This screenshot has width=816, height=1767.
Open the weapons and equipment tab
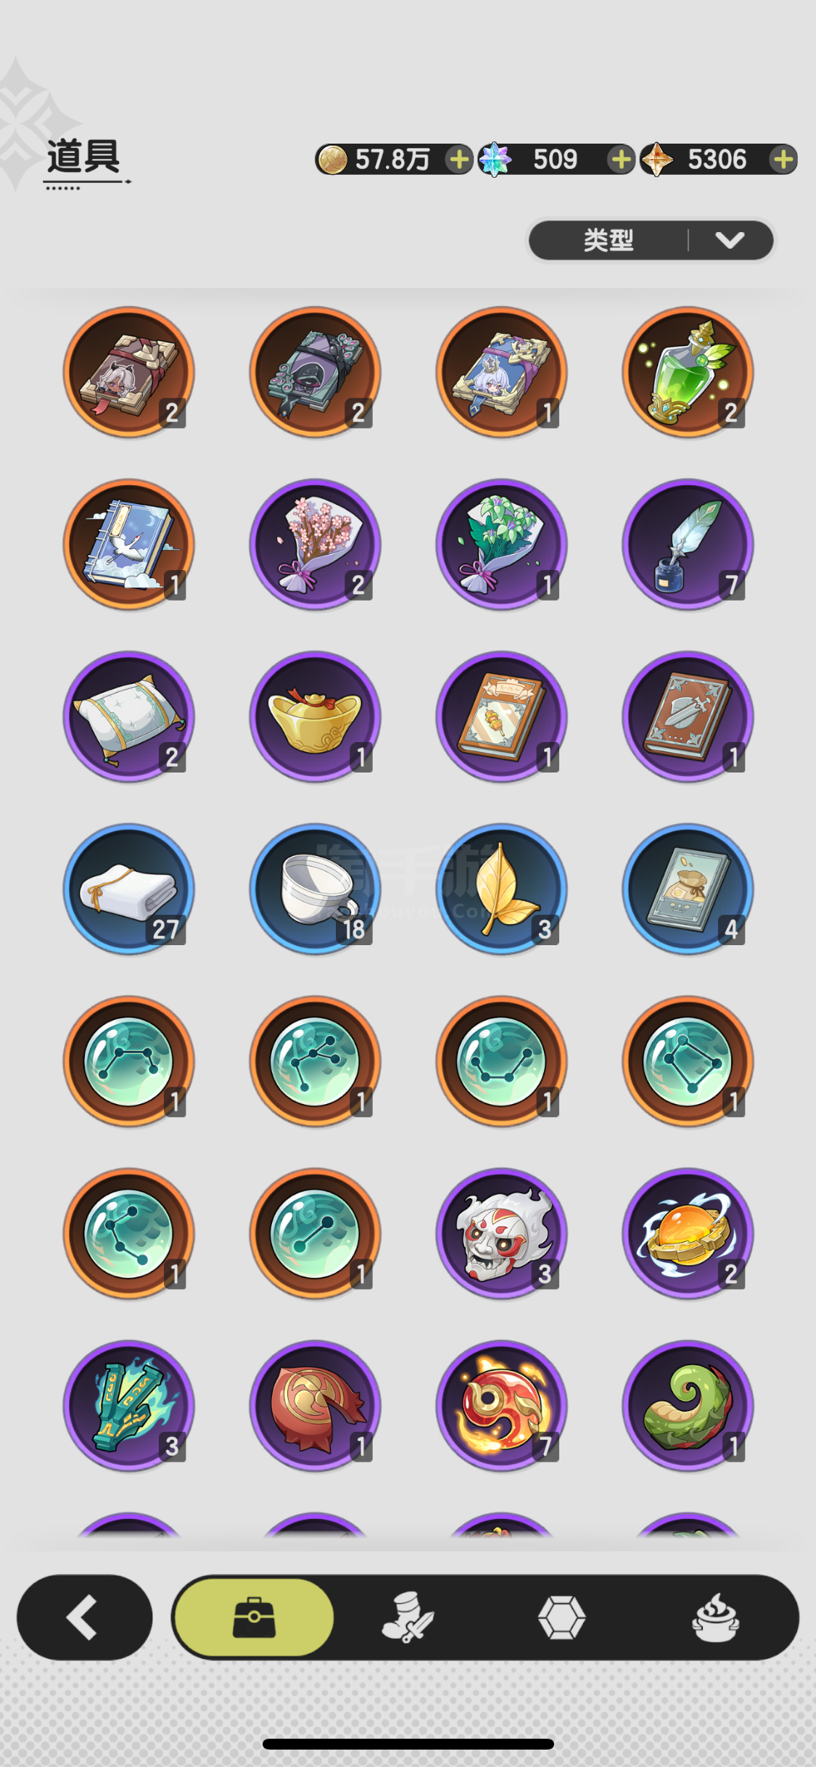(408, 1617)
